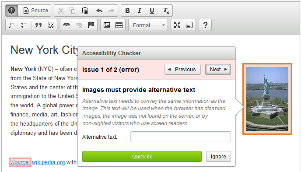This screenshot has width=301, height=172.
Task: Click the 'Alternative text:' label
Action: click(x=100, y=137)
